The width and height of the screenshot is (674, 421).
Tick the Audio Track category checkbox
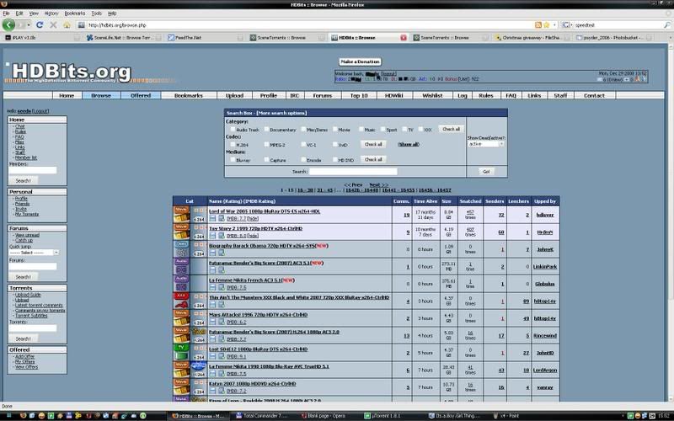(233, 129)
